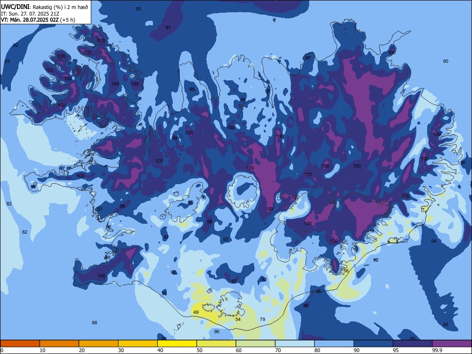The height and width of the screenshot is (354, 472).
Task: Pick the 50–60 pale yellow legend swatch
Action: (217, 344)
